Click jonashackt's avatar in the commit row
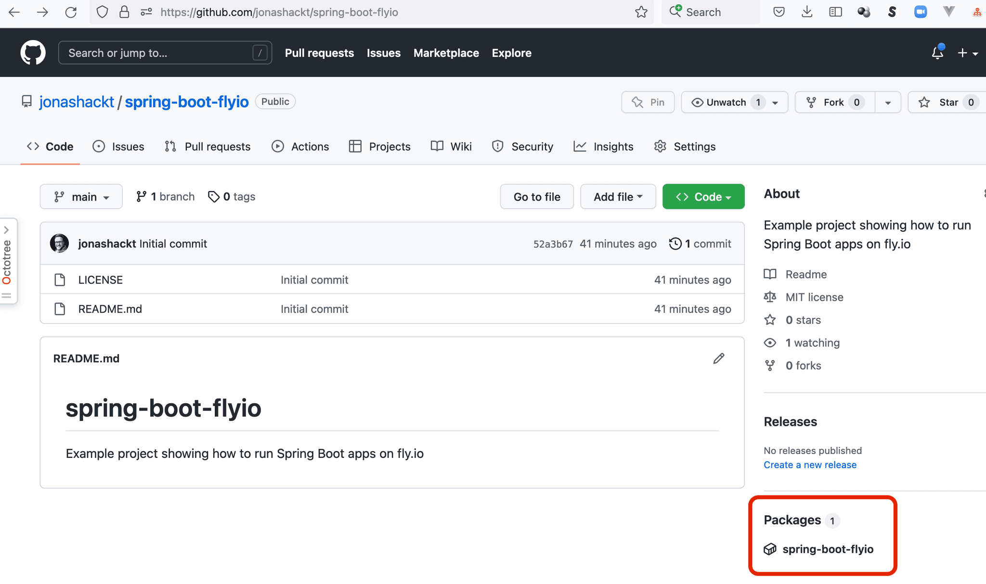This screenshot has height=584, width=986. pos(60,243)
